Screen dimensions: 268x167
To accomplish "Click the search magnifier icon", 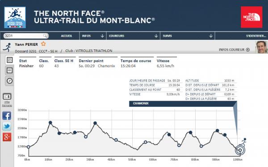I will click(45, 36).
